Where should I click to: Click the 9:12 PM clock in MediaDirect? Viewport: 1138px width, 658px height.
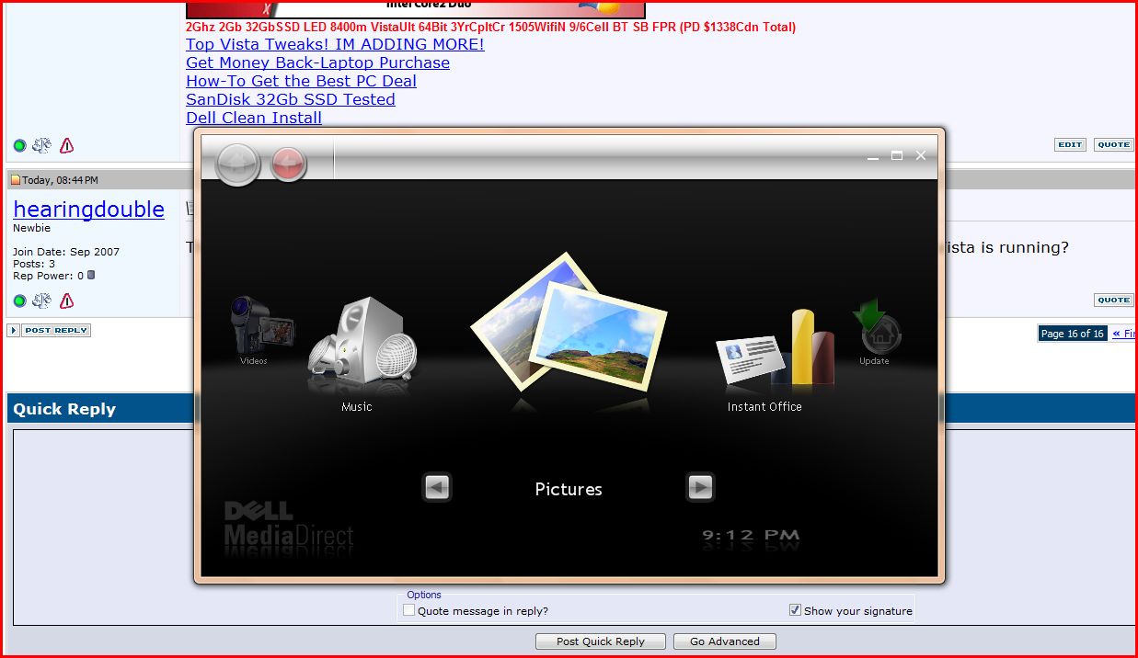751,535
